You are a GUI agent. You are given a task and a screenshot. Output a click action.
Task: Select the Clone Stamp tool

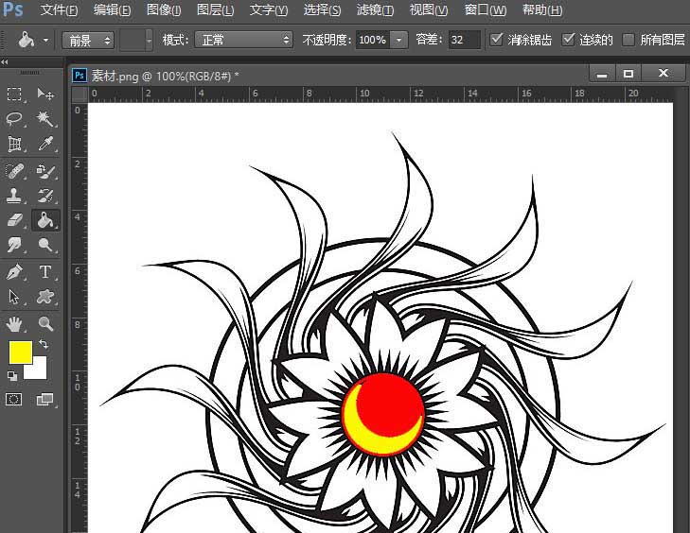tap(15, 196)
